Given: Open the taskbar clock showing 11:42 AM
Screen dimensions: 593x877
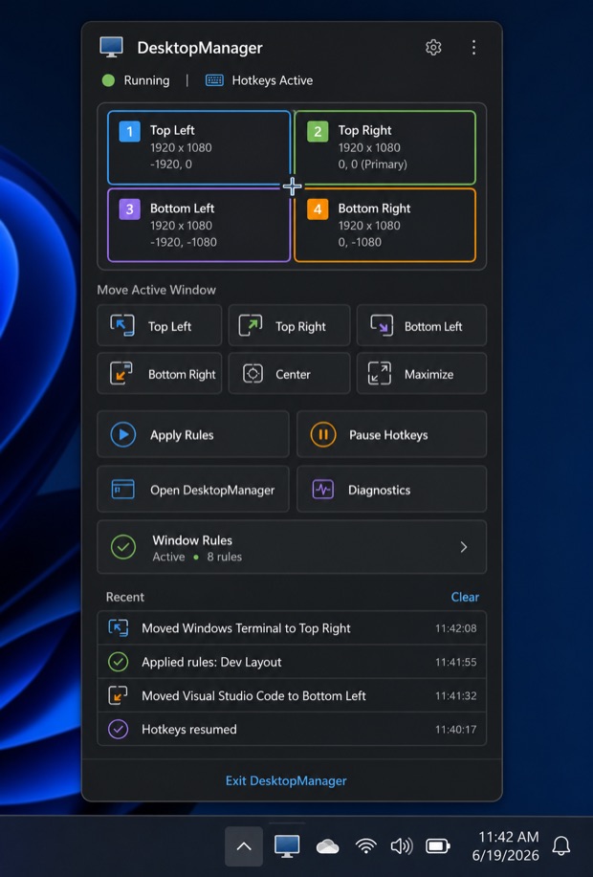Looking at the screenshot, I should click(506, 845).
